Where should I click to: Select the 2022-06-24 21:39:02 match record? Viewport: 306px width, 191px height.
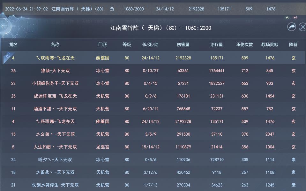pyautogui.click(x=153, y=9)
